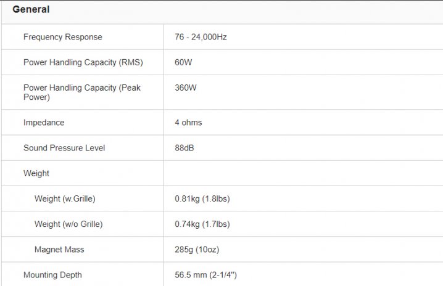The height and width of the screenshot is (286, 443).
Task: Click the 88dB value
Action: (x=185, y=148)
